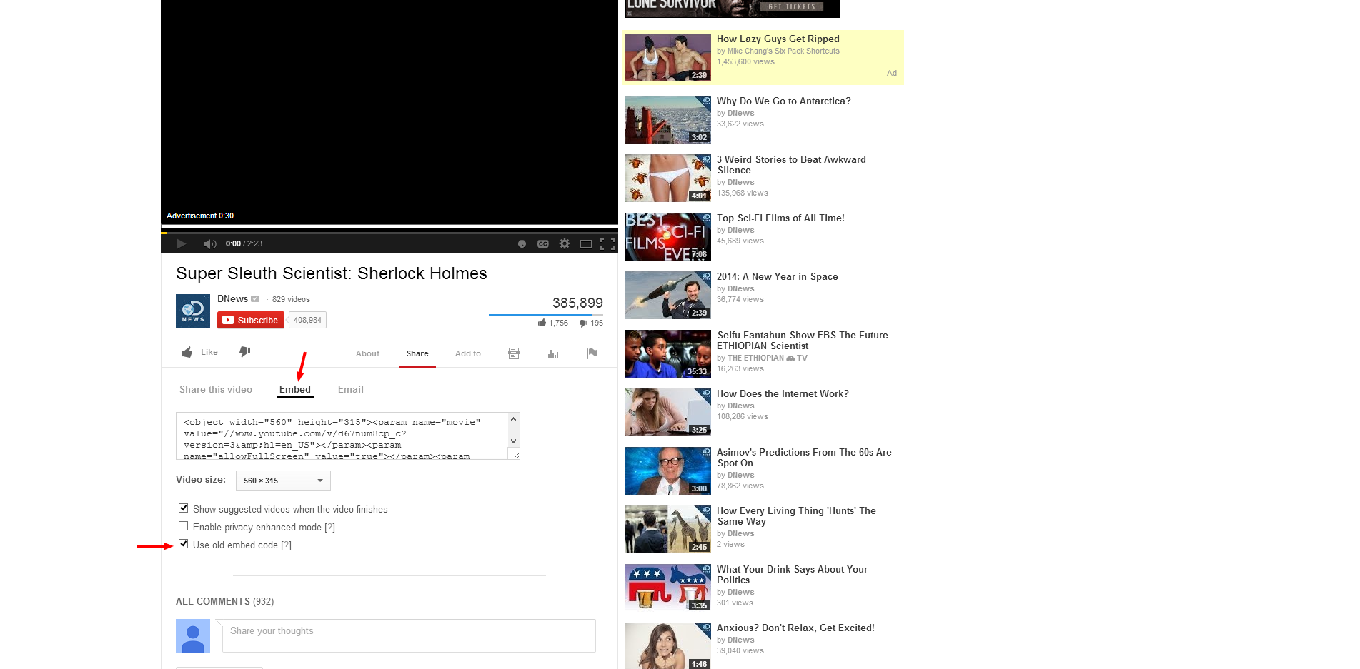Click the thumbs down dislike icon
Screen dimensions: 1360x669
(x=244, y=352)
